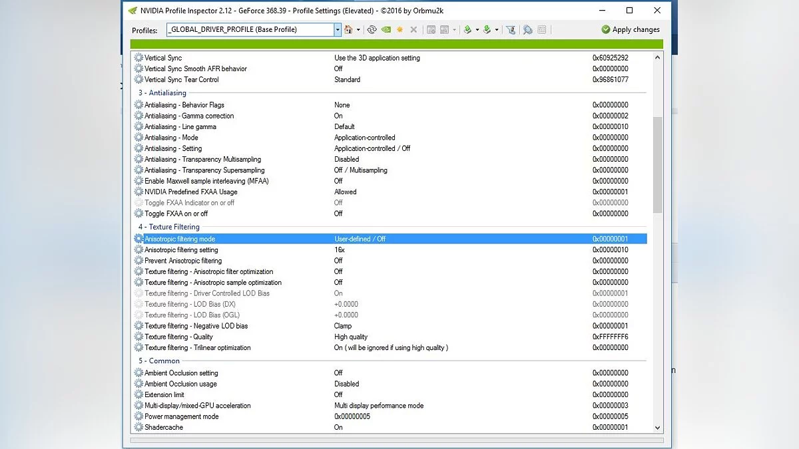Viewport: 799px width, 449px height.
Task: Select the Vertical Sync setting row
Action: (390, 58)
